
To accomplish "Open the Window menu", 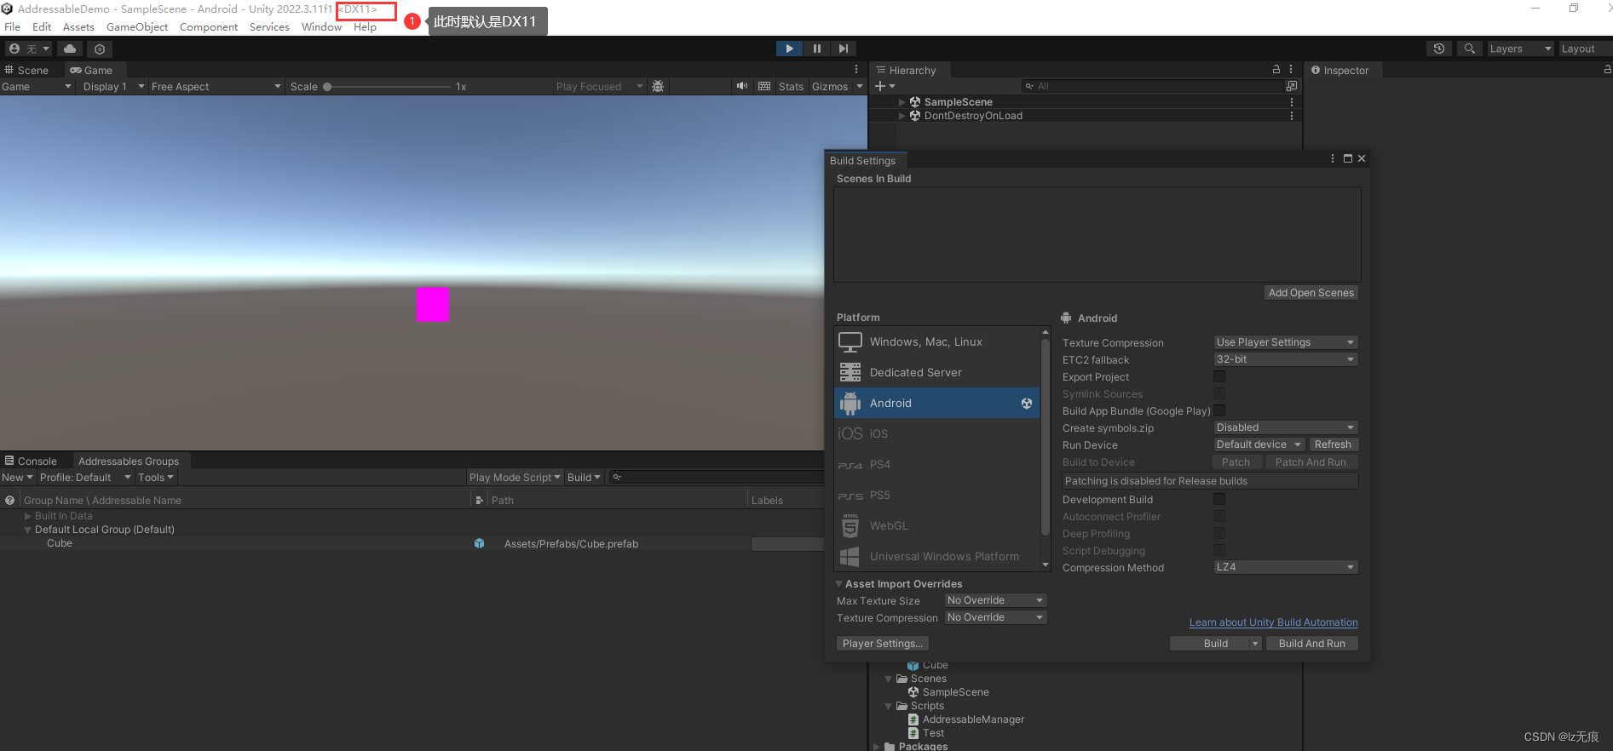I will coord(321,27).
